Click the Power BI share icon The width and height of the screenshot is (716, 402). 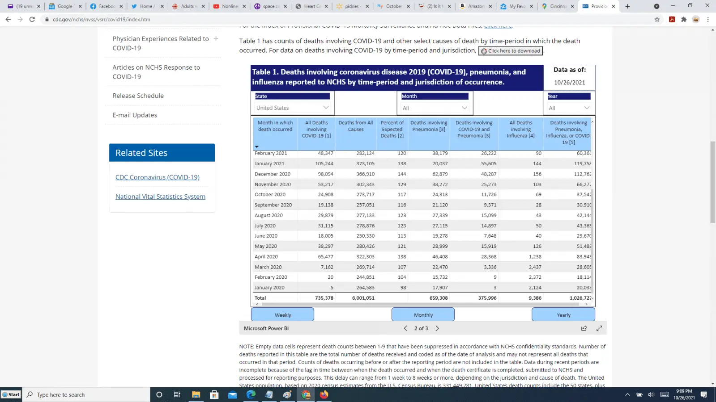coord(584,328)
